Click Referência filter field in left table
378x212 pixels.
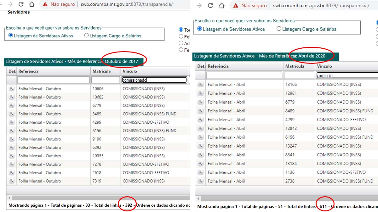(54, 80)
